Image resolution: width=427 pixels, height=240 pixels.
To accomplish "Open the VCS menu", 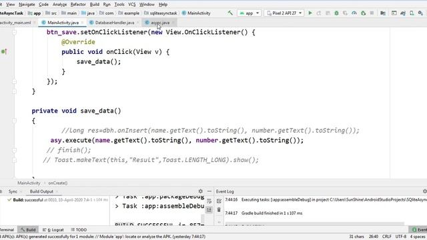I will click(x=132, y=5).
